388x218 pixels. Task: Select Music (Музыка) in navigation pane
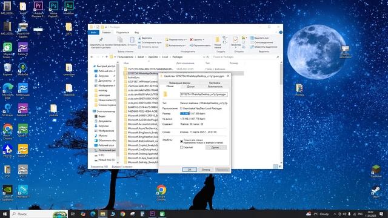[102, 136]
